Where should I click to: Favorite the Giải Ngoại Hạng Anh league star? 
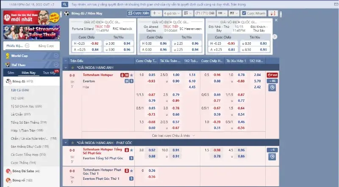[72, 68]
